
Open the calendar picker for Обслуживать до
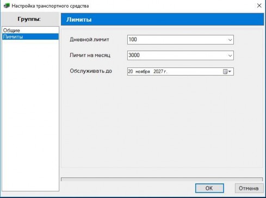click(x=227, y=71)
